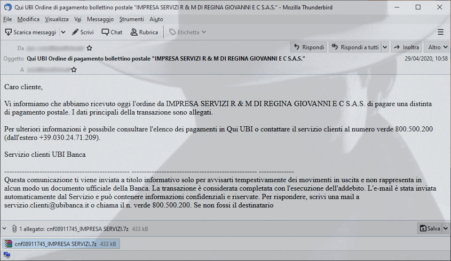Click Rispondi a tutti button
Image resolution: width=451 pixels, height=261 pixels.
point(355,47)
